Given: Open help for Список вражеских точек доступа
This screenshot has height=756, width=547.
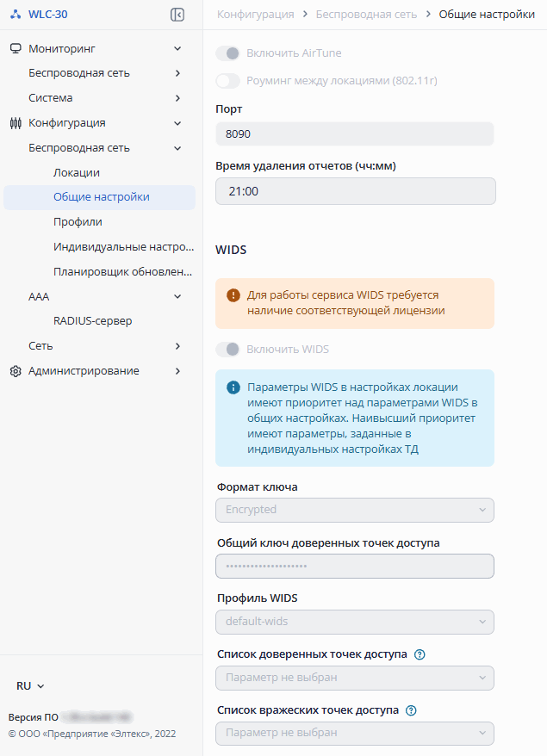Looking at the screenshot, I should [411, 710].
